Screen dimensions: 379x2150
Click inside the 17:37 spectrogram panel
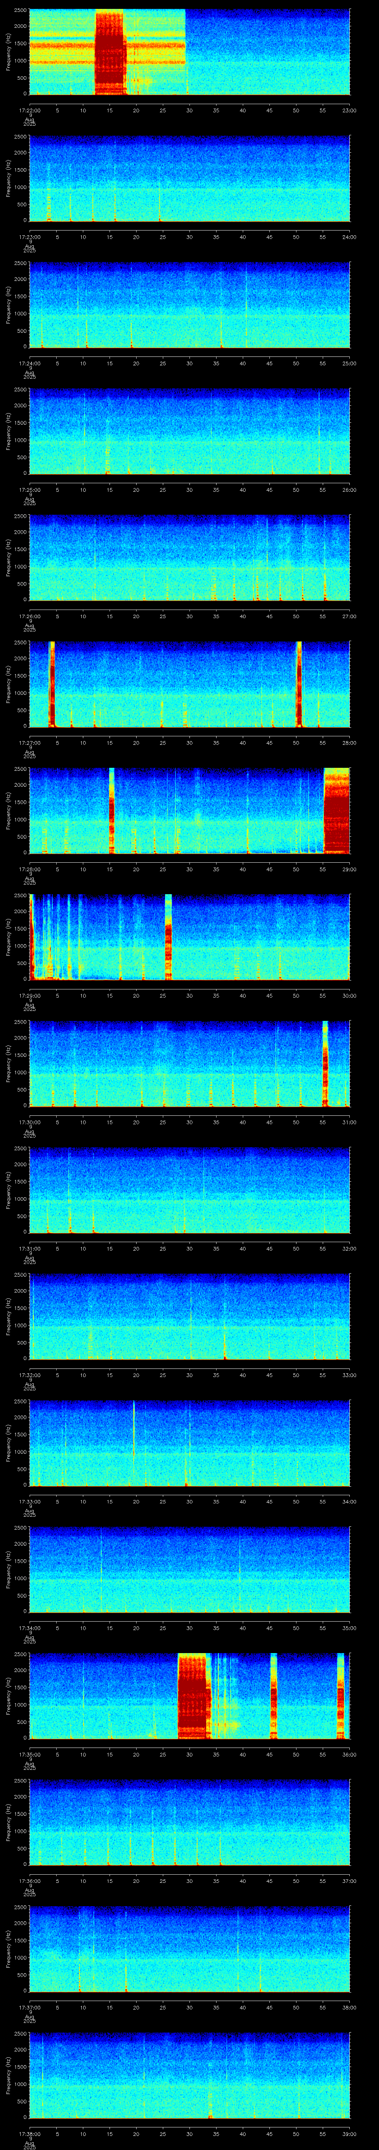click(189, 1949)
